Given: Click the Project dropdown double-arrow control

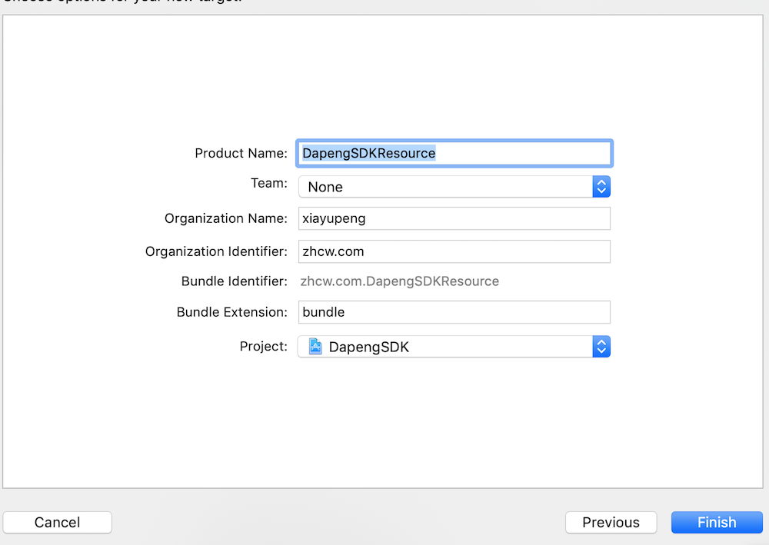Looking at the screenshot, I should [x=601, y=347].
